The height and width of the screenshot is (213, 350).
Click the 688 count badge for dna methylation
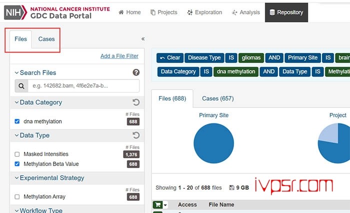[133, 121]
